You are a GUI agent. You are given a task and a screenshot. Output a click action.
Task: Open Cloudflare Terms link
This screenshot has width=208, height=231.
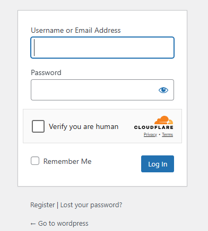point(168,134)
